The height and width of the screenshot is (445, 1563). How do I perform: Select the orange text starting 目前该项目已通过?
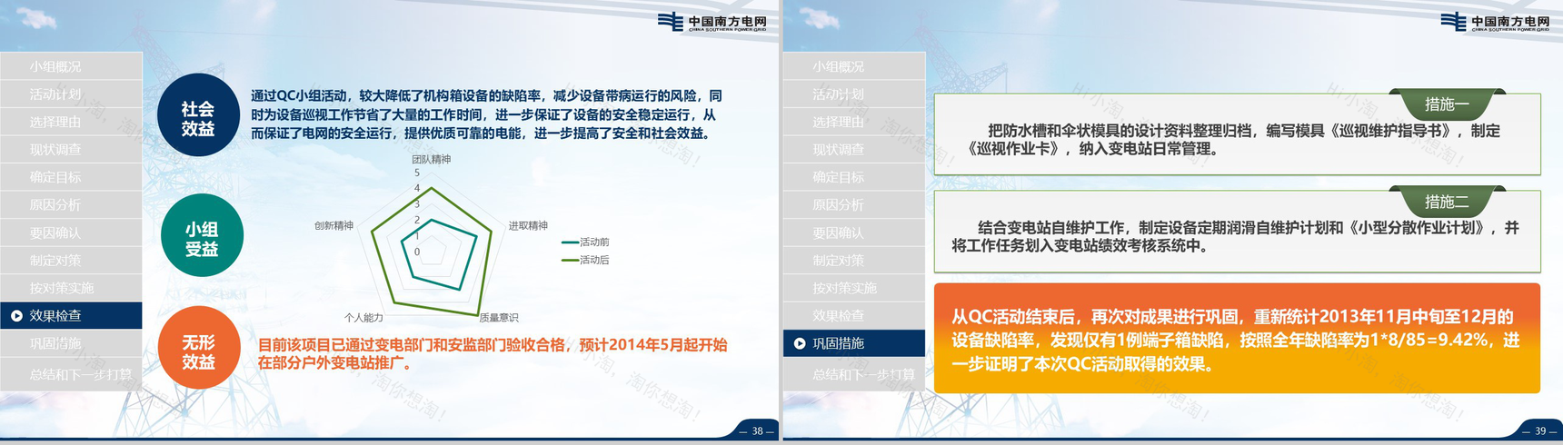click(493, 354)
